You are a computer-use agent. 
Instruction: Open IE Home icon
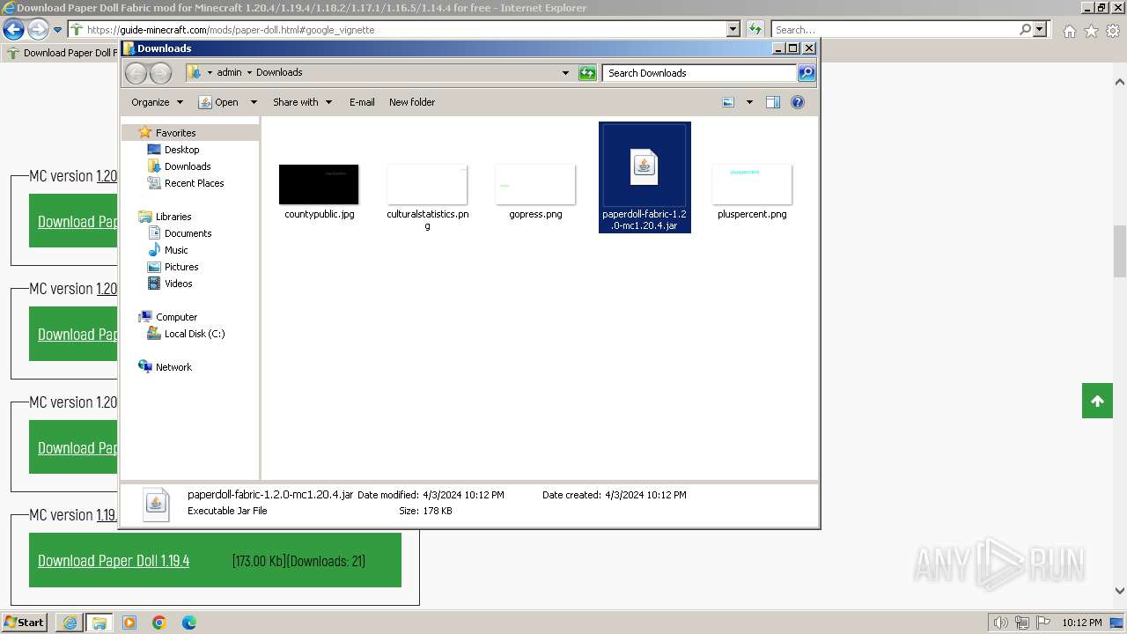click(1069, 31)
